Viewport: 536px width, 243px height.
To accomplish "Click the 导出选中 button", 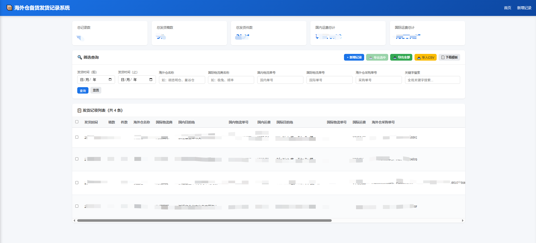I will (x=377, y=57).
